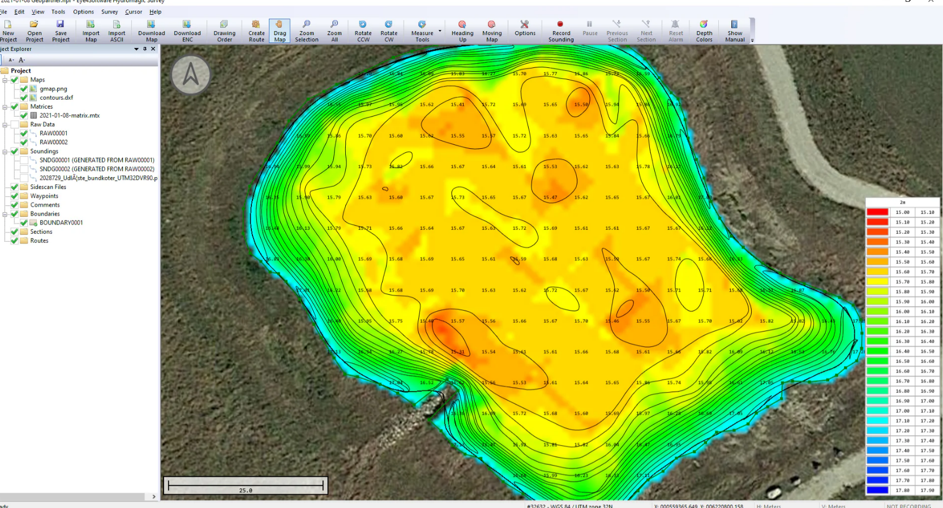Enable the SNDG00001 sounding checkbox

coord(24,160)
